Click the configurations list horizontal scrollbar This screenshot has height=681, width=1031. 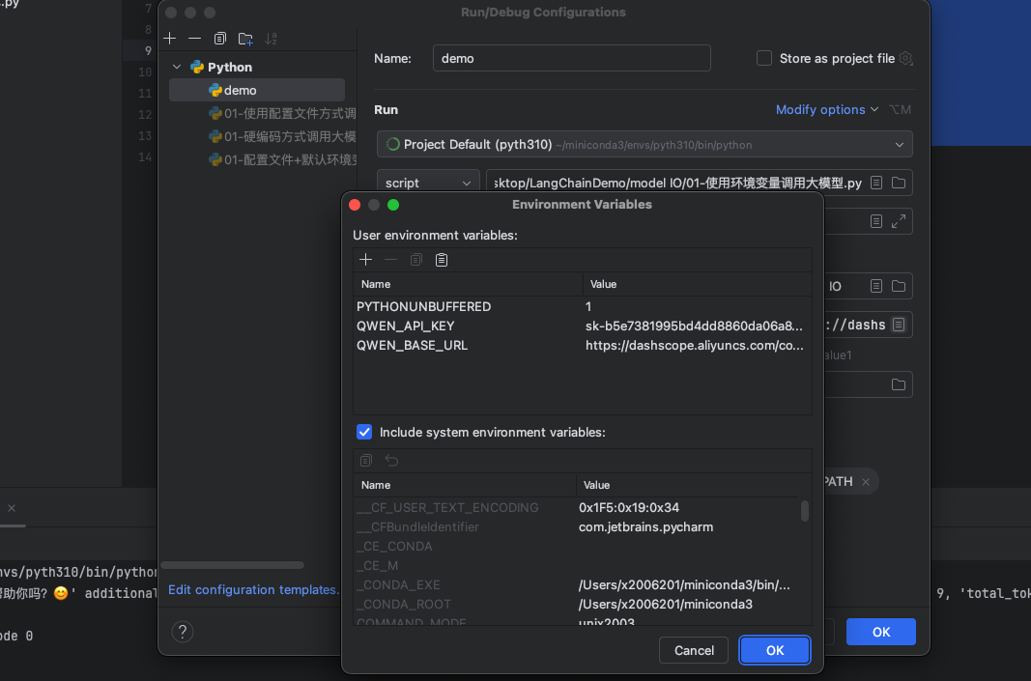[232, 565]
